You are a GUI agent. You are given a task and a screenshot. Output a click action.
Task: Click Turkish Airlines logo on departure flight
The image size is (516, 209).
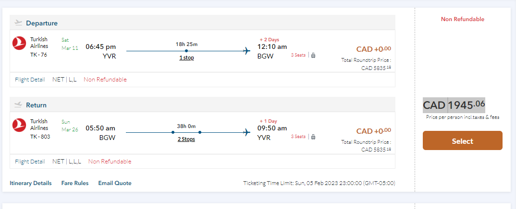point(19,44)
